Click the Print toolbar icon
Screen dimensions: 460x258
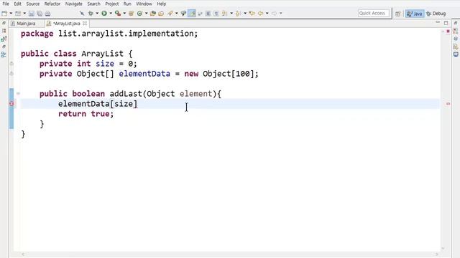click(47, 14)
